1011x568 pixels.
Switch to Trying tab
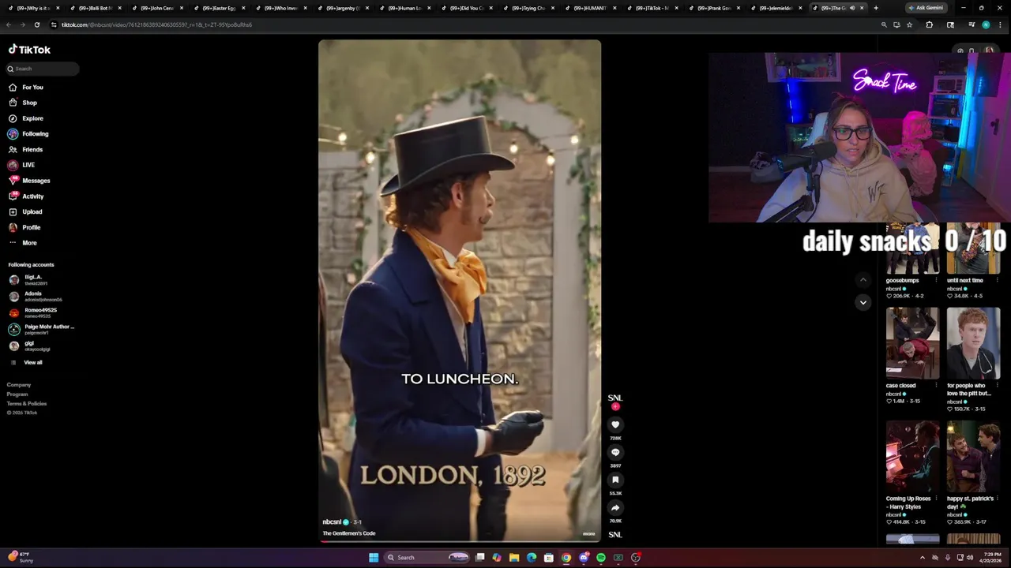click(528, 8)
